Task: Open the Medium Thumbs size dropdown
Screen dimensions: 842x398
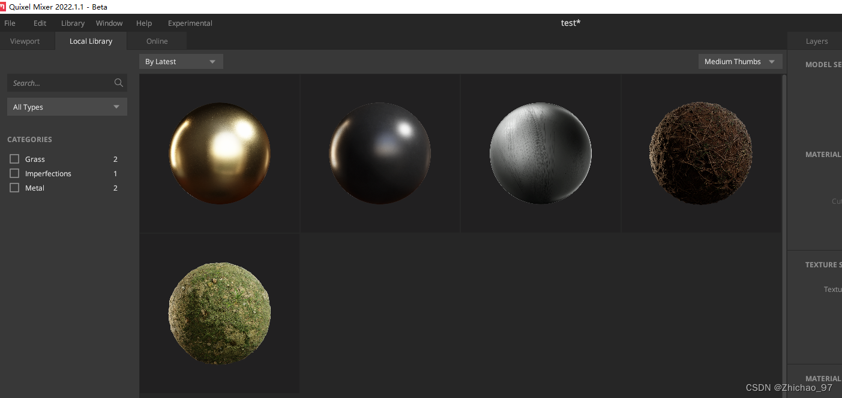Action: pyautogui.click(x=740, y=61)
